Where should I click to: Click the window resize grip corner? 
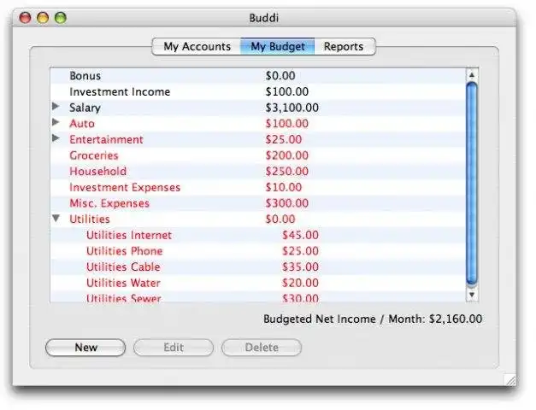click(510, 380)
